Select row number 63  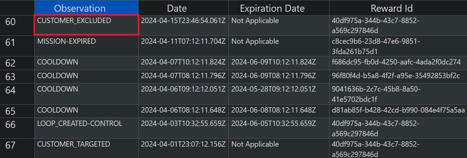coord(11,77)
